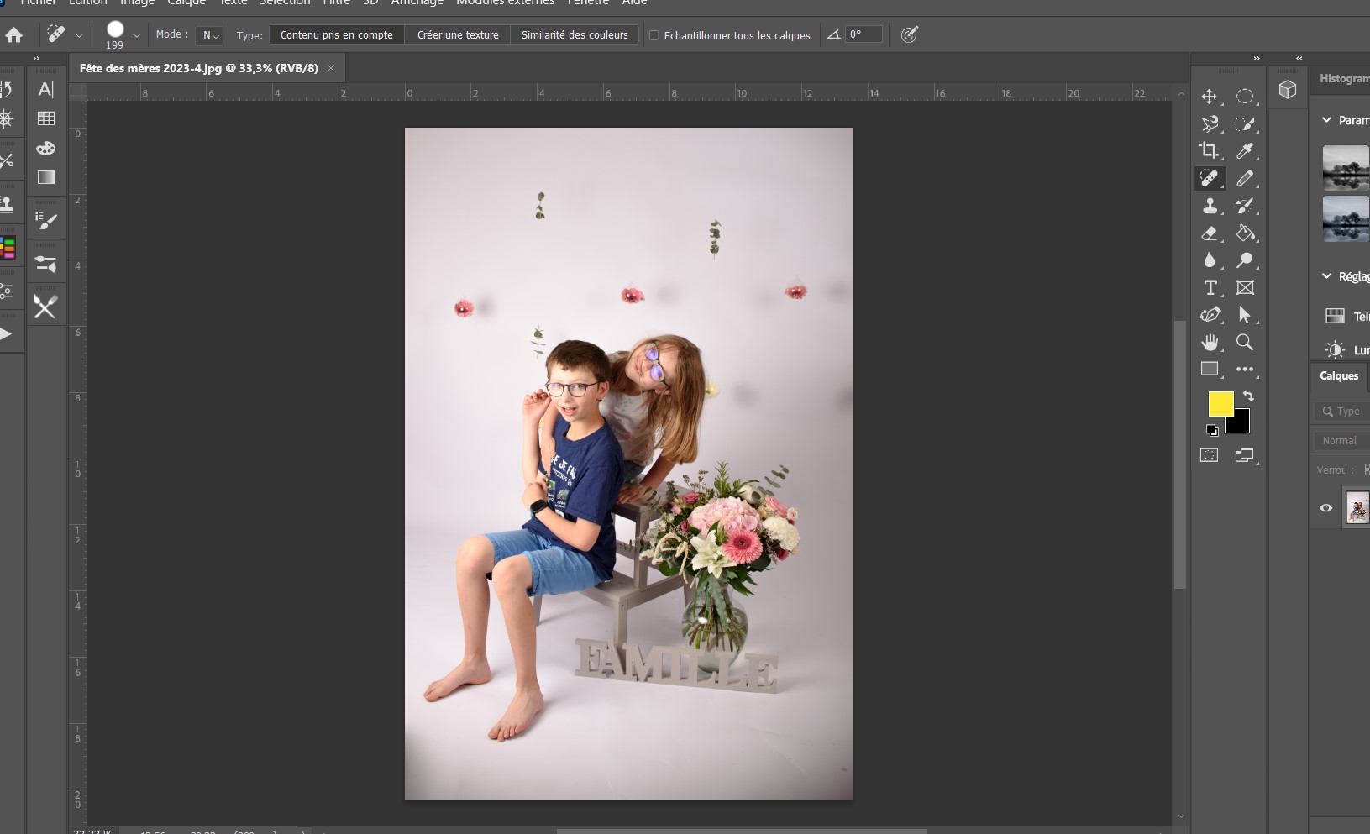Enable Echantillonner tous les calques checkbox

pos(654,35)
